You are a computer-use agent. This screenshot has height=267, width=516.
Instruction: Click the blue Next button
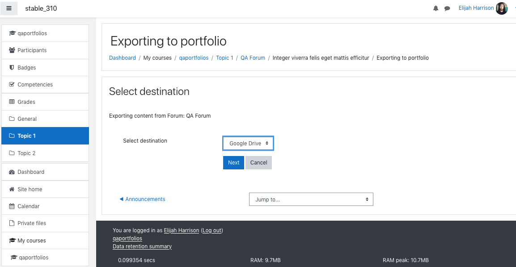click(x=233, y=163)
